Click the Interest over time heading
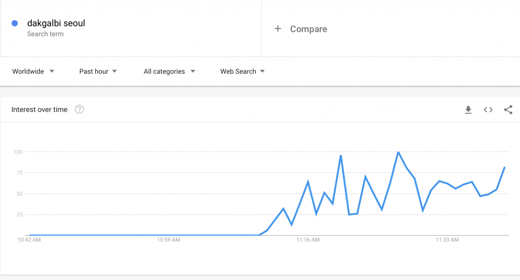The image size is (520, 280). (39, 109)
